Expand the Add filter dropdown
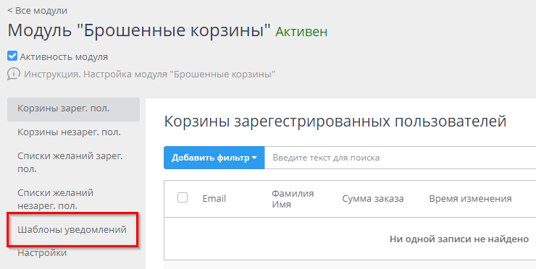This screenshot has width=536, height=269. (x=214, y=158)
